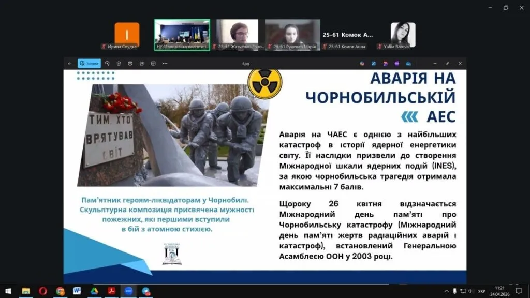530x298 pixels.
Task: Click the blue square app icon in Photos toolbar
Action: tap(374, 64)
